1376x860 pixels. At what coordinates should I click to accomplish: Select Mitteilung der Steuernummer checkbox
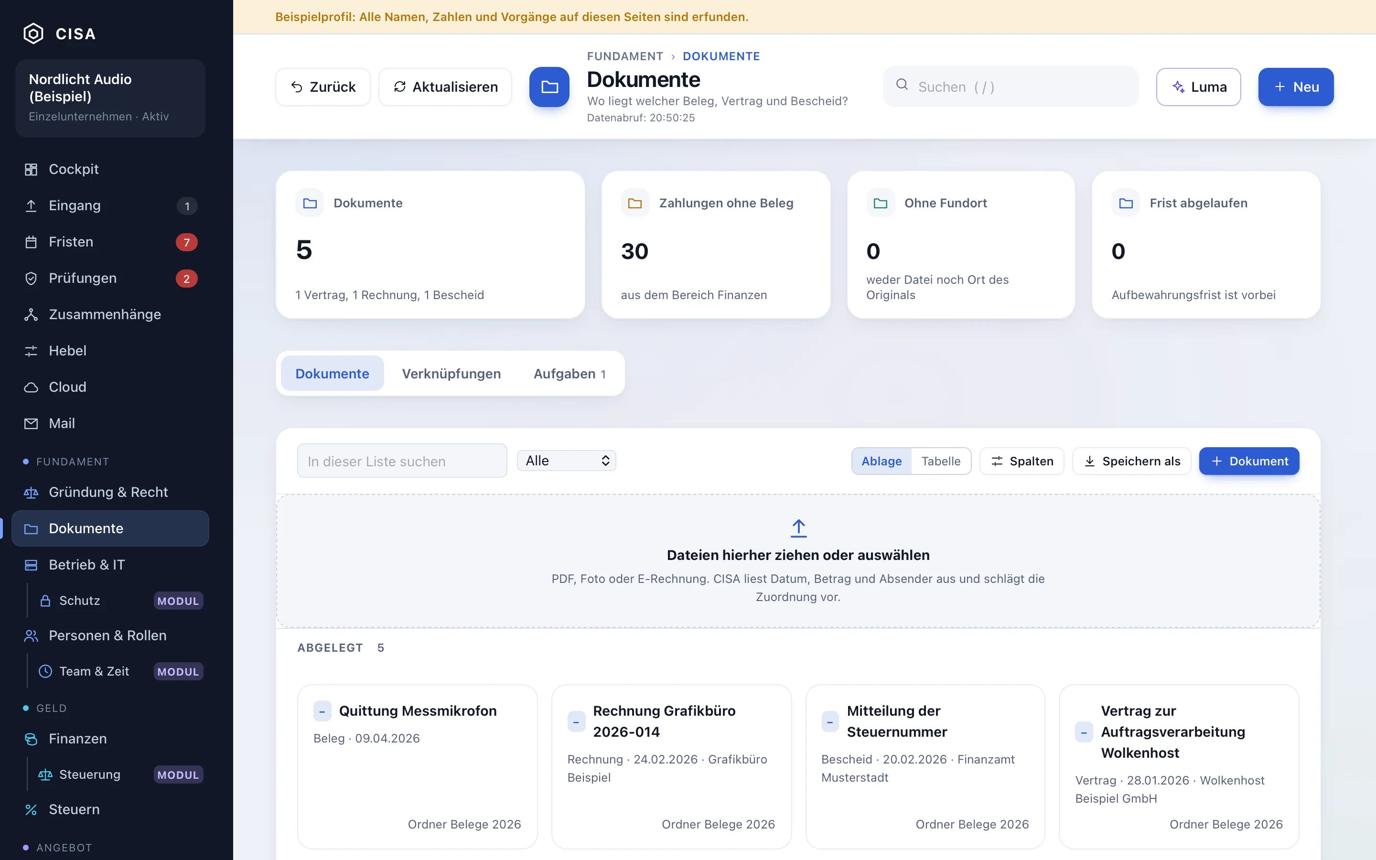pos(830,722)
